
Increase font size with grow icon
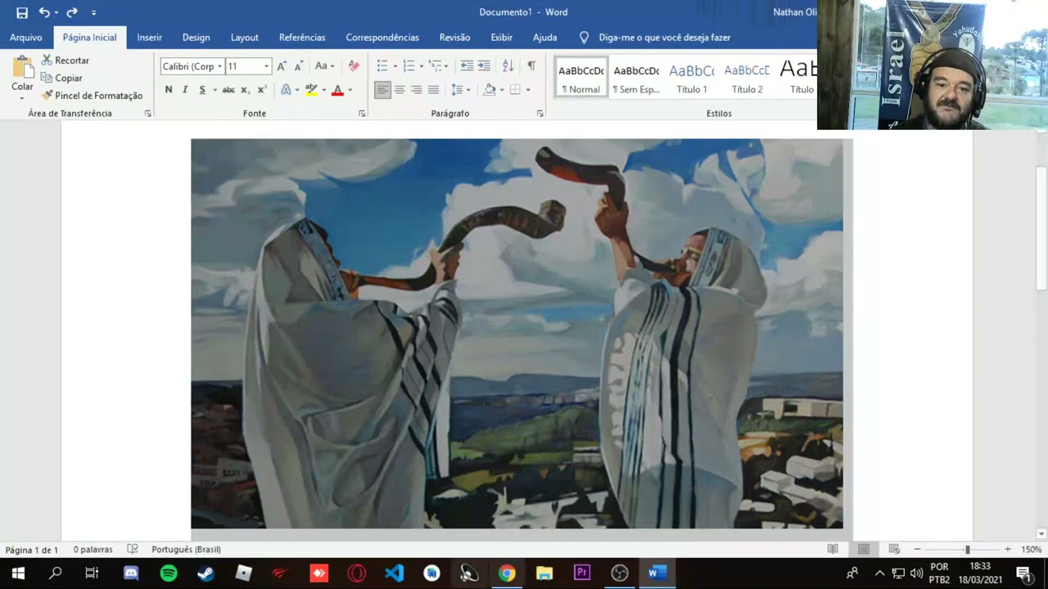[282, 66]
